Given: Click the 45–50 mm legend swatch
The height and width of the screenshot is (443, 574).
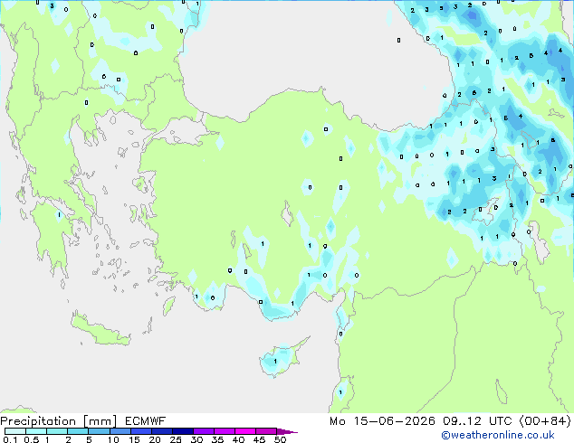Looking at the screenshot, I should click(266, 431).
